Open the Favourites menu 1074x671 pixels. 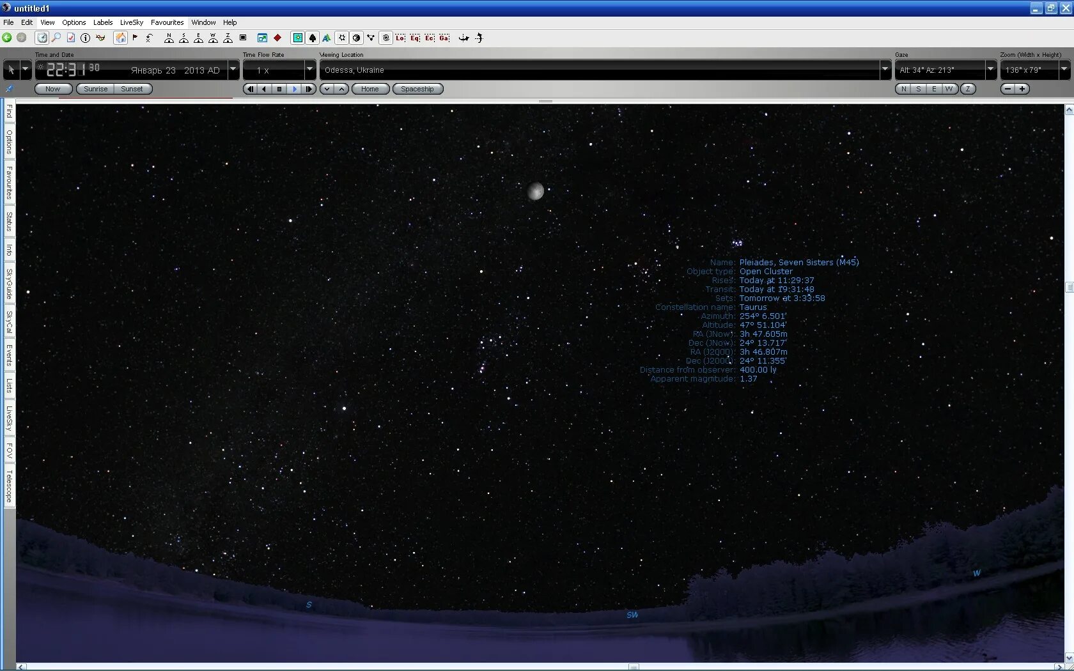coord(167,22)
